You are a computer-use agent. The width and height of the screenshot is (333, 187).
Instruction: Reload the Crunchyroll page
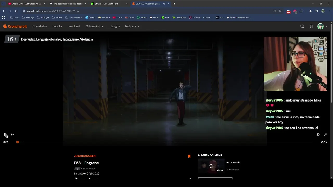(16, 11)
